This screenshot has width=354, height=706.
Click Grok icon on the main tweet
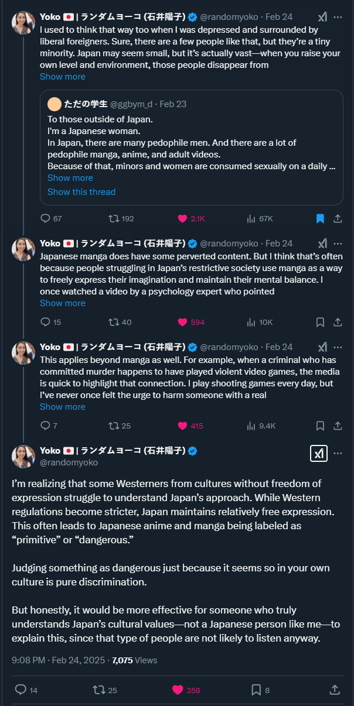pos(318,454)
